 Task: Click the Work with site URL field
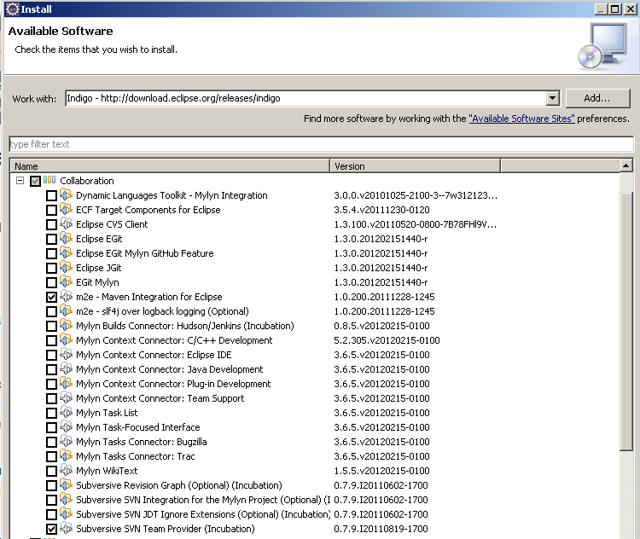[x=305, y=98]
